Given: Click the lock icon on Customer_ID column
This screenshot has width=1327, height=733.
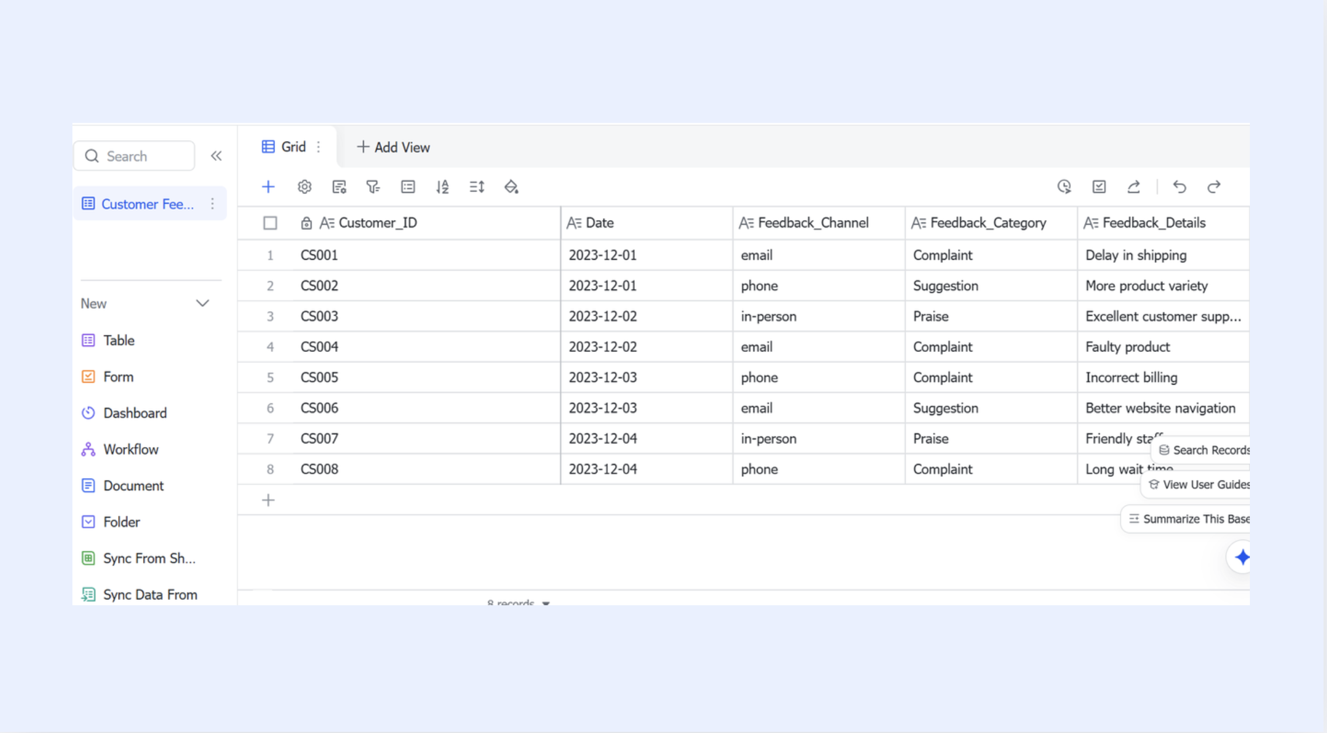Looking at the screenshot, I should (x=306, y=223).
